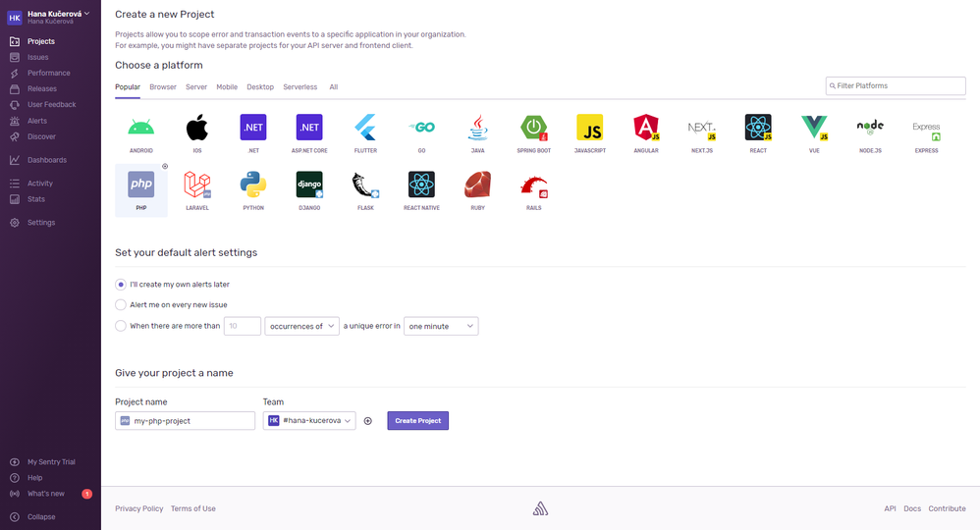Click the Sentry logo in footer
Image resolution: width=980 pixels, height=530 pixels.
541,508
